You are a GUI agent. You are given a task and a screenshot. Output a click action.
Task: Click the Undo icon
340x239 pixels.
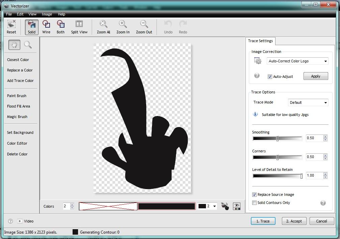coord(168,27)
